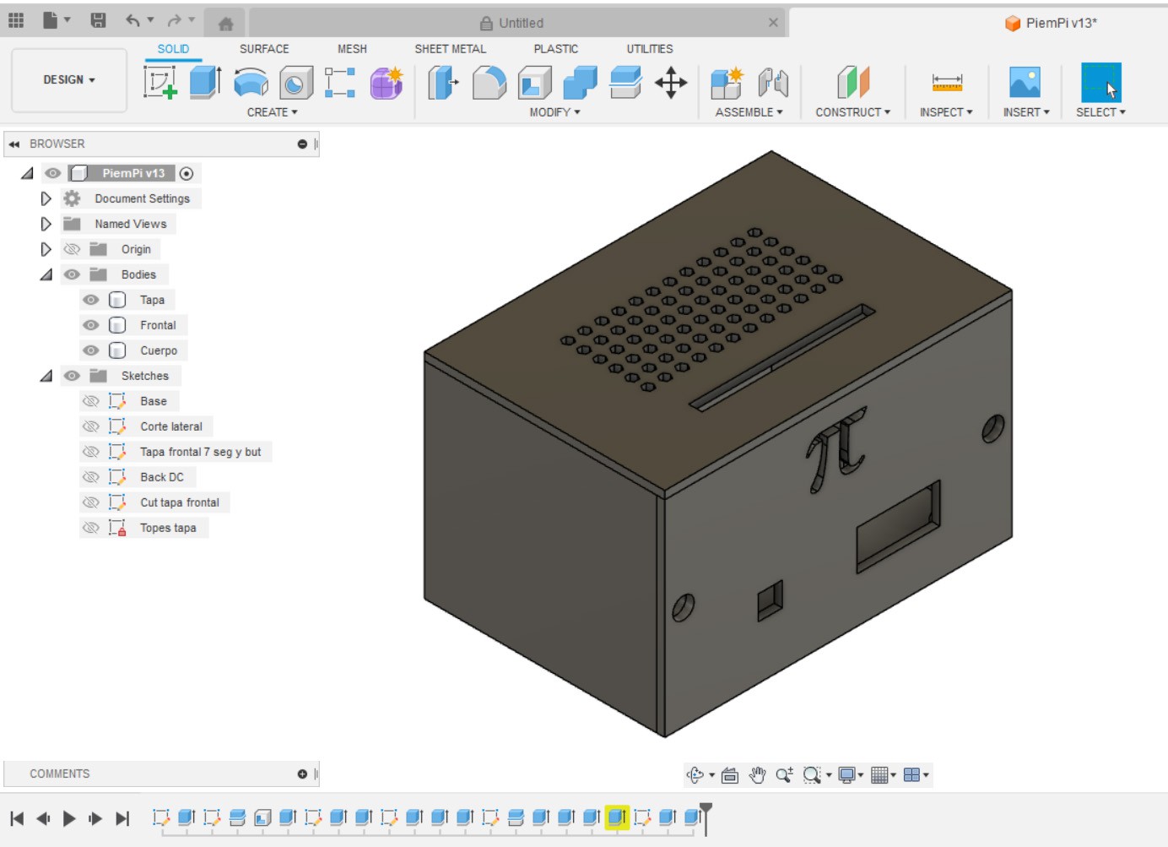Open the DESIGN workspace dropdown

click(x=69, y=79)
